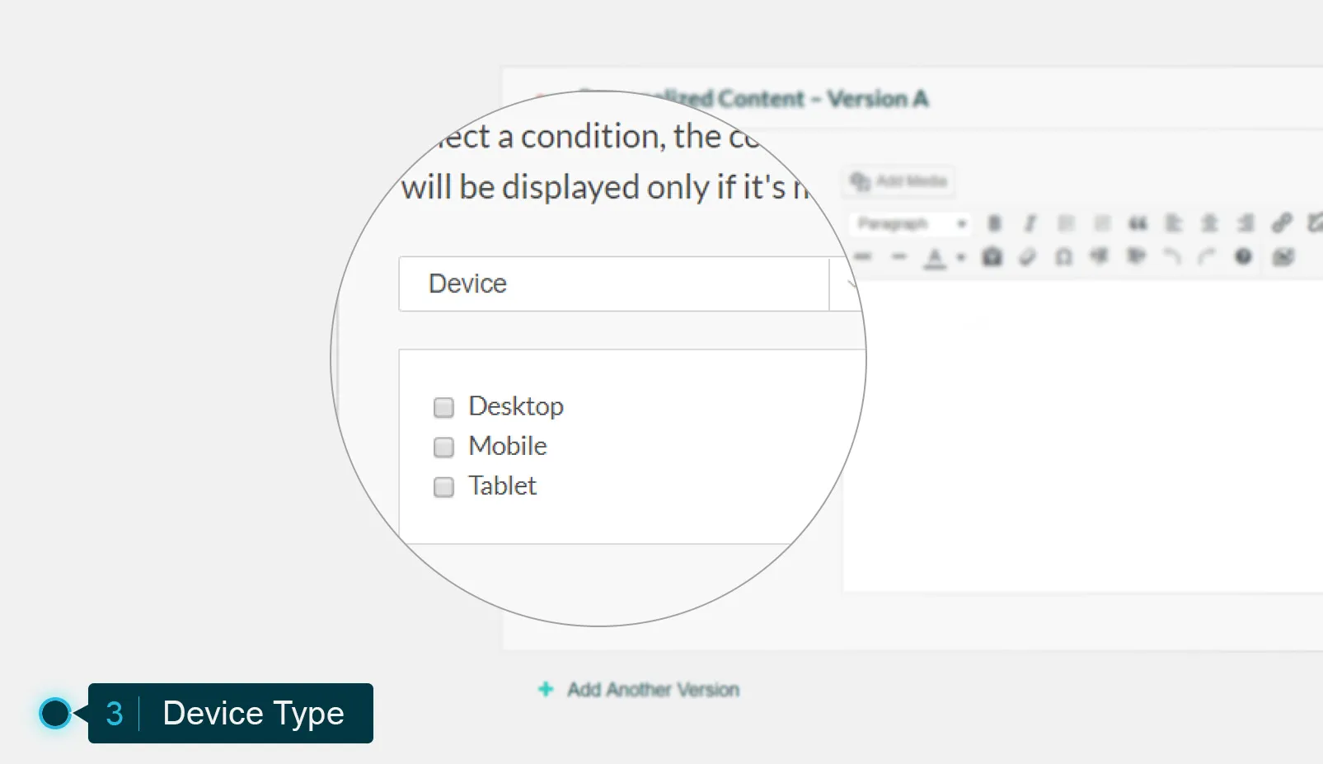This screenshot has width=1323, height=764.
Task: Click the Redo arrow icon
Action: [1206, 257]
